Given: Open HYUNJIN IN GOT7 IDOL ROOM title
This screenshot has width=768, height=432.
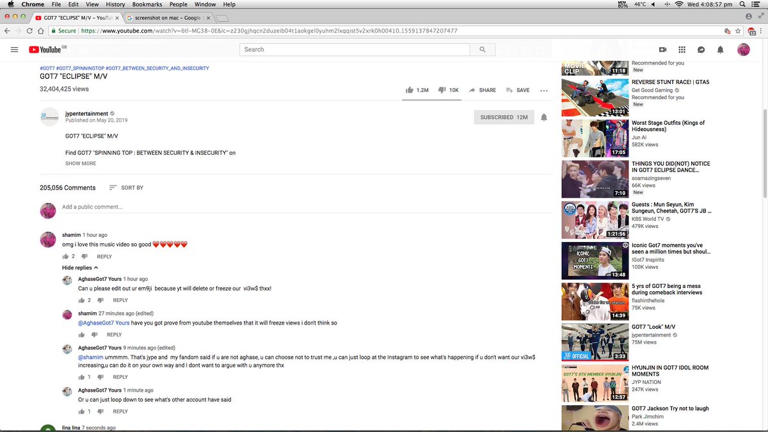Looking at the screenshot, I should coord(671,371).
